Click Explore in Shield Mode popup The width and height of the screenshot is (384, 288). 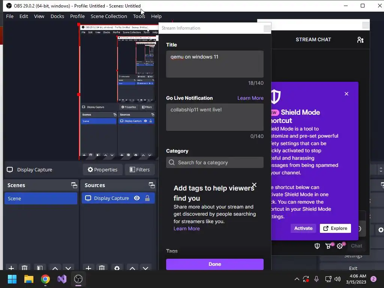point(335,228)
